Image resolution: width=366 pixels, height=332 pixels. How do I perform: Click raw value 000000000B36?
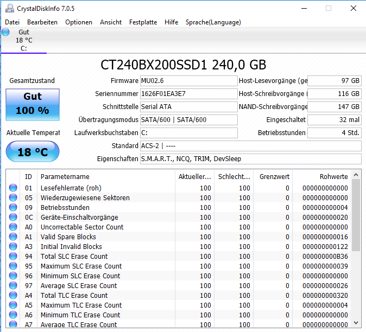[325, 257]
